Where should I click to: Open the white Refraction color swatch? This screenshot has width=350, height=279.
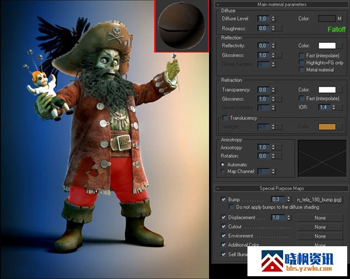coord(327,89)
